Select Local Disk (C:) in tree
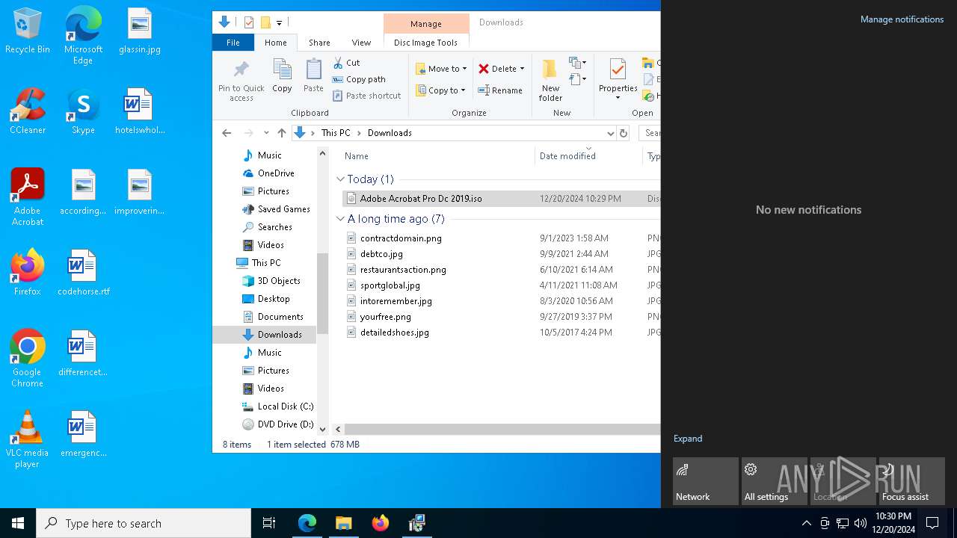The width and height of the screenshot is (957, 538). [x=277, y=406]
